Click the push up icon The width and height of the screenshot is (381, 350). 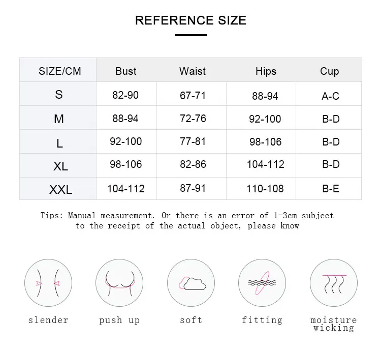(119, 282)
